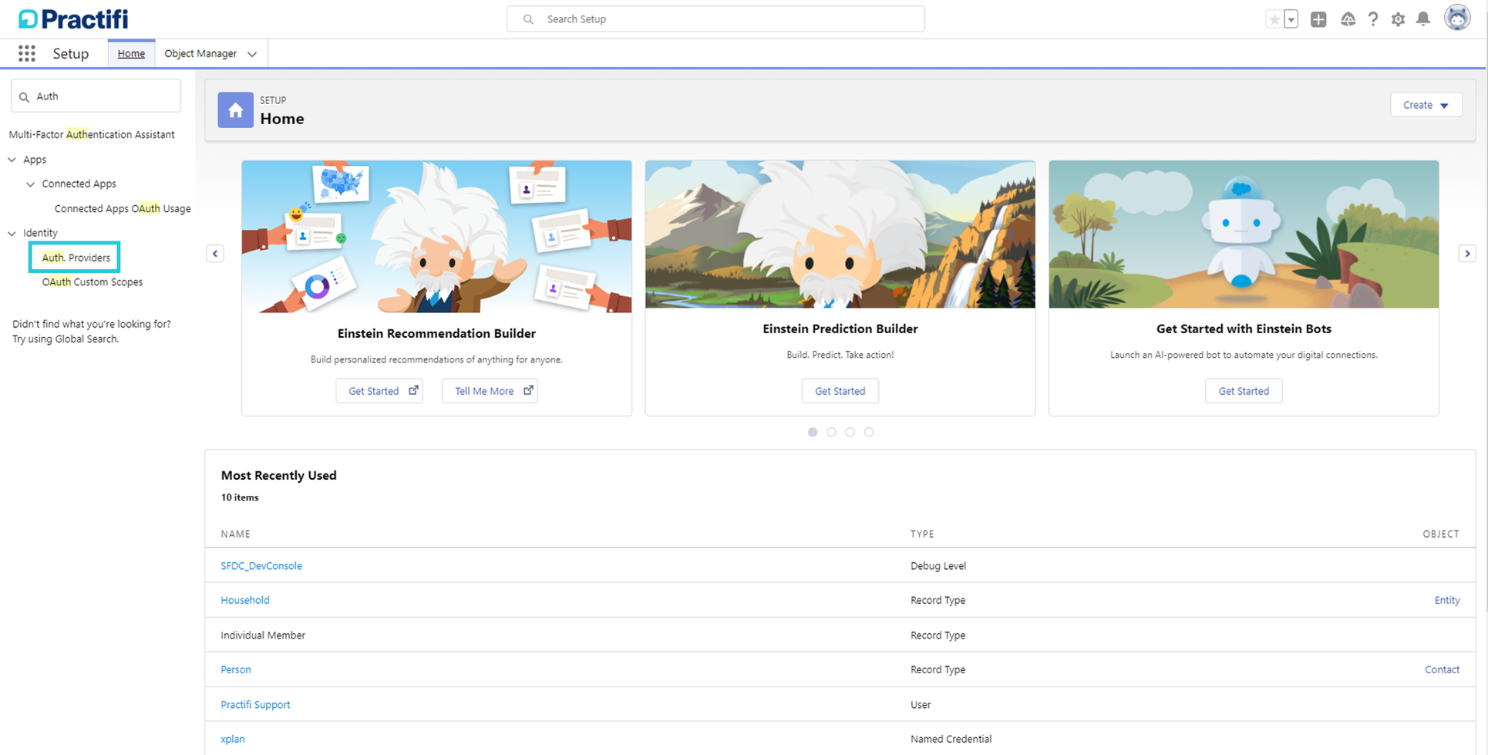Select fourth carousel page dot
This screenshot has height=755, width=1488.
tap(869, 432)
